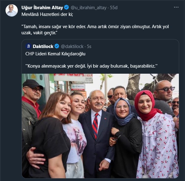Click verified badge beside Uğur İbrahim Altay

(67, 7)
